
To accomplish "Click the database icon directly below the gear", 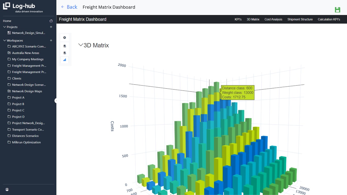I will click(x=65, y=46).
